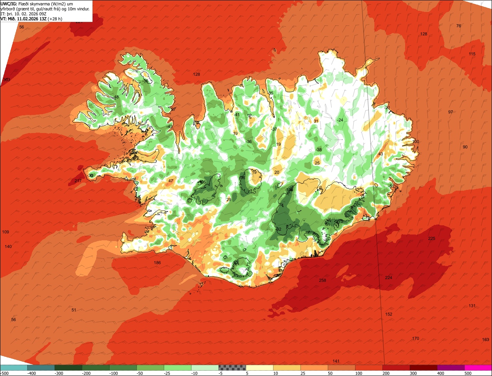Screen dimensions: 492x376
Task: Click the land value 43 in the east
Action: pyautogui.click(x=381, y=154)
